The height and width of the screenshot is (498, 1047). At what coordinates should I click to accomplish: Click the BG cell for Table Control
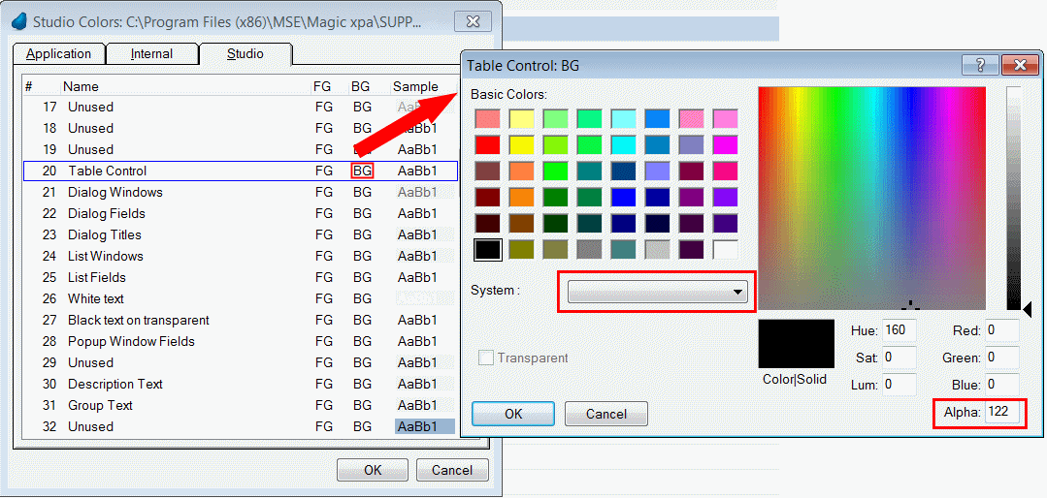point(362,171)
